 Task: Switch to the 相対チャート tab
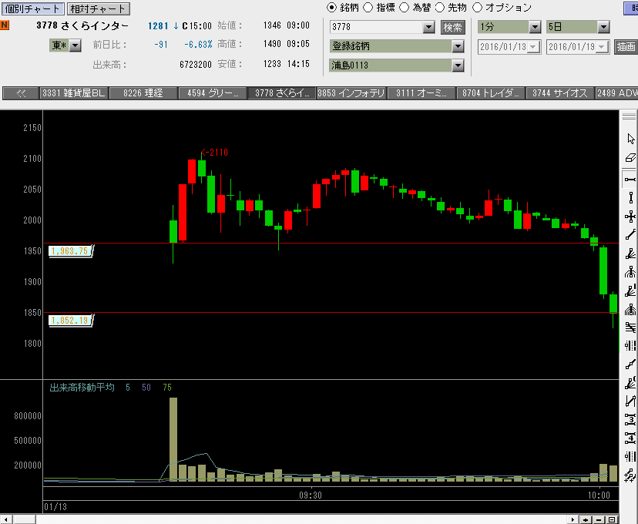tap(98, 8)
